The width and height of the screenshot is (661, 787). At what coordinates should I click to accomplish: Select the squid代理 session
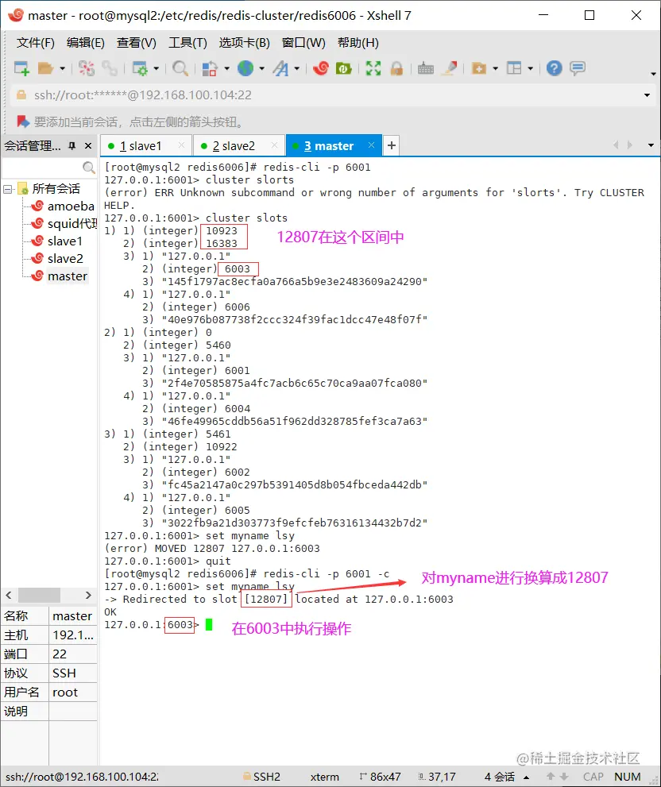pyautogui.click(x=64, y=224)
